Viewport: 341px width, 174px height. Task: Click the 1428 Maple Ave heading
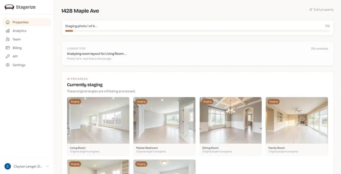tap(80, 11)
